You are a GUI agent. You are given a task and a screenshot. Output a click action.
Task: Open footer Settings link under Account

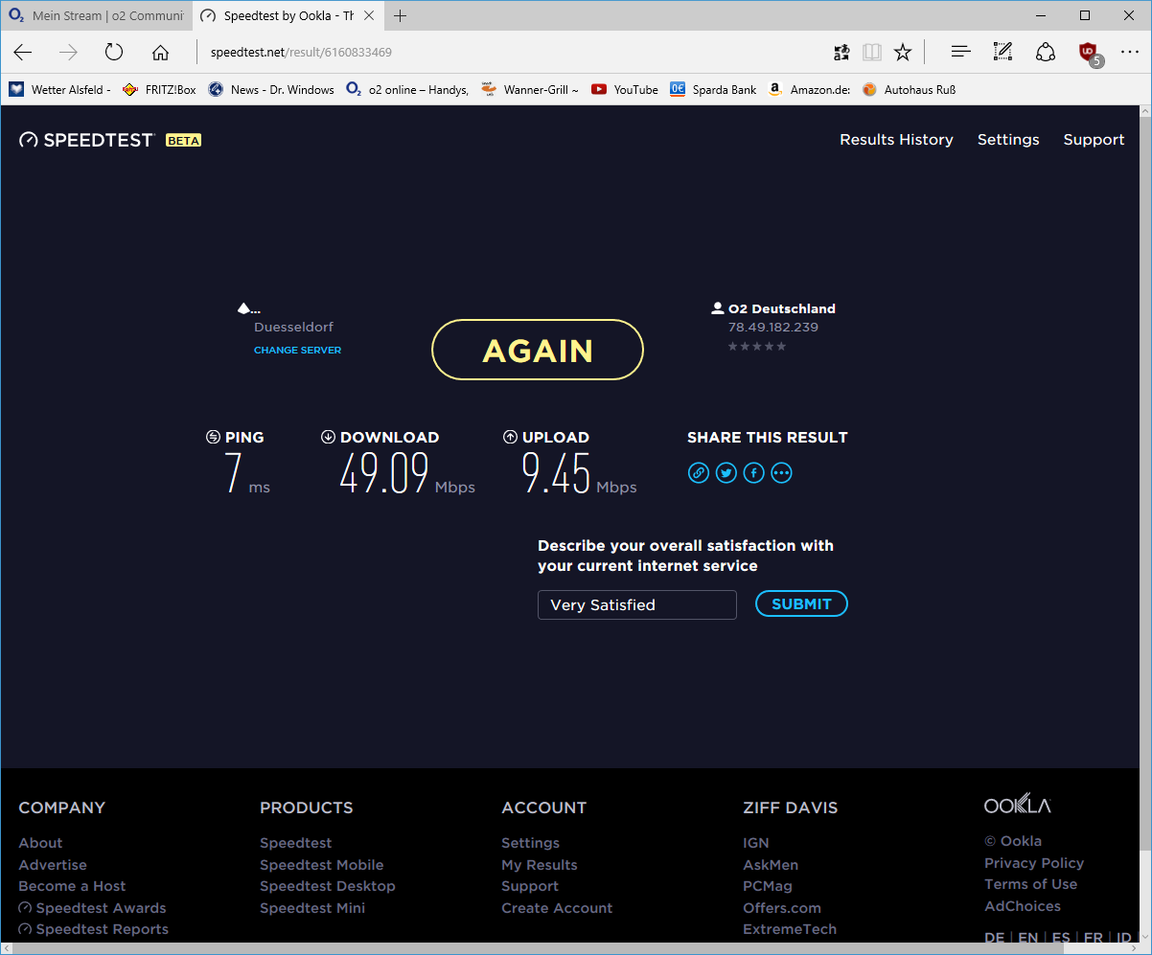tap(530, 843)
